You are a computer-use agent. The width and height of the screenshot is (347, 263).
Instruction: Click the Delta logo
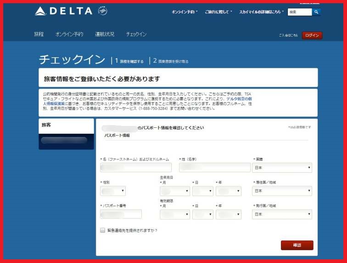pos(63,11)
